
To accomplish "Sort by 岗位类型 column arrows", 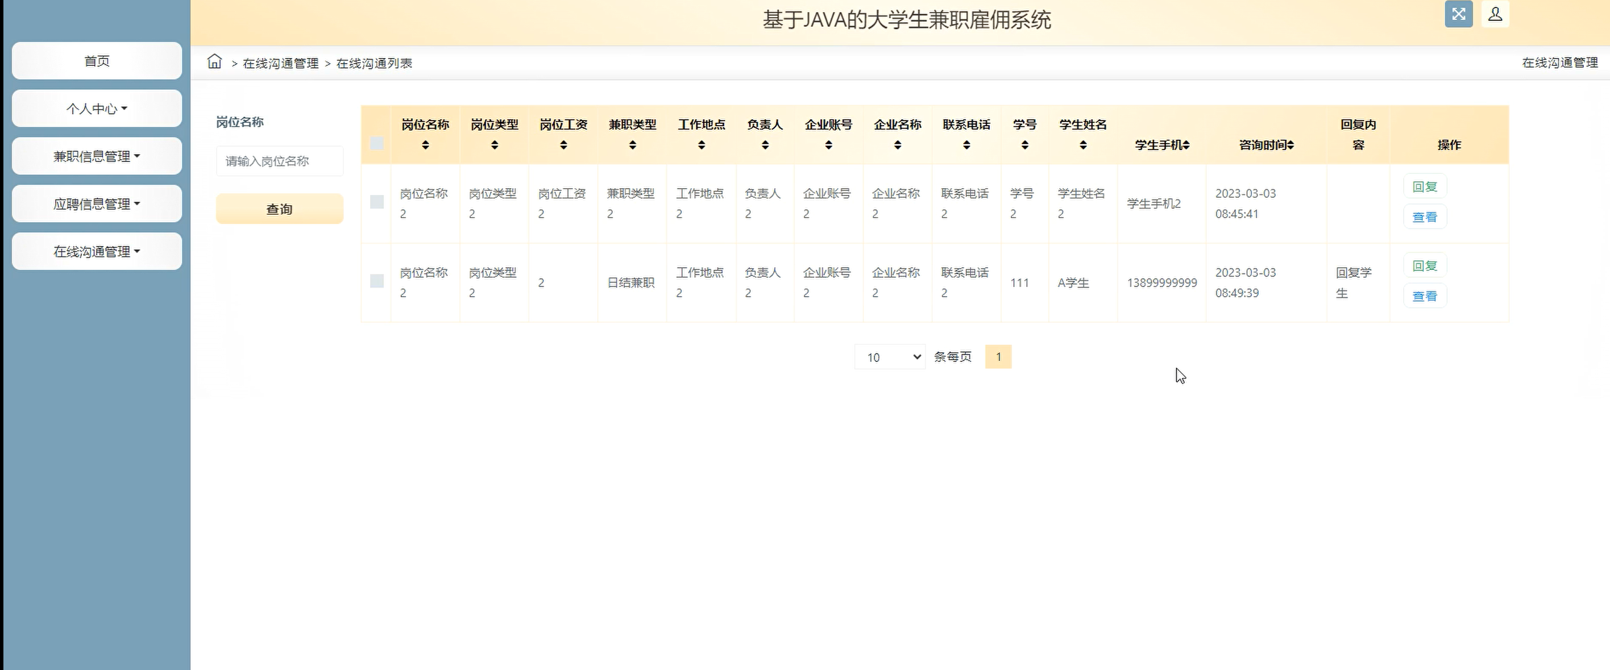I will point(495,145).
